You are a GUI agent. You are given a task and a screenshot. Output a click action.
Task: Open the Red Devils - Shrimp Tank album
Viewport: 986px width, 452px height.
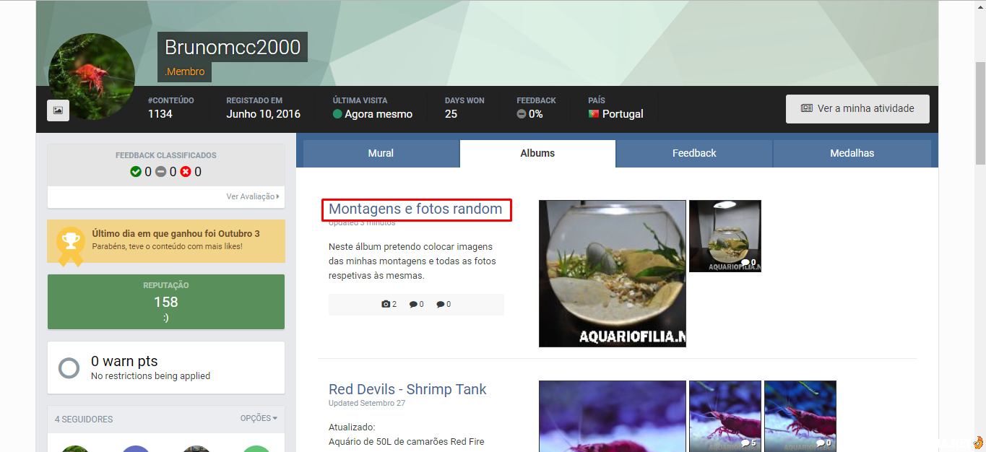point(407,389)
